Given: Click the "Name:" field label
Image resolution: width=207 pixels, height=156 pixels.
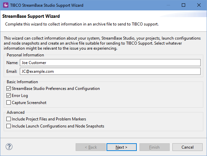Looking at the screenshot, I should pyautogui.click(x=12, y=62).
